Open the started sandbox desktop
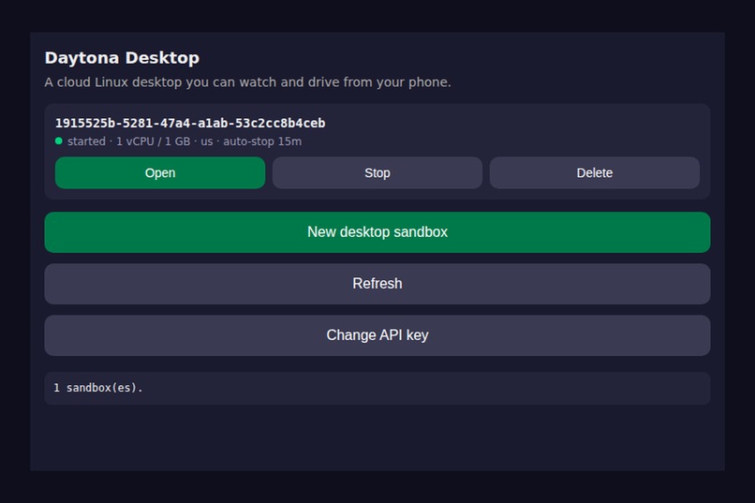 pos(160,172)
